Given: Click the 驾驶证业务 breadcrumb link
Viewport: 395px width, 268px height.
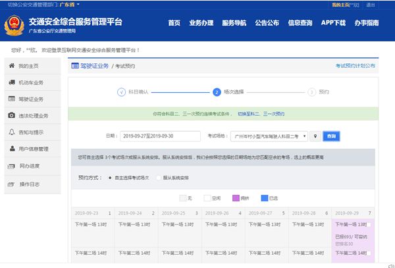Looking at the screenshot, I should pos(94,66).
